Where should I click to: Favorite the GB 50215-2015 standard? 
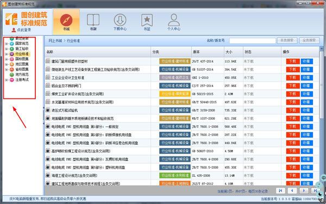[x=306, y=94]
